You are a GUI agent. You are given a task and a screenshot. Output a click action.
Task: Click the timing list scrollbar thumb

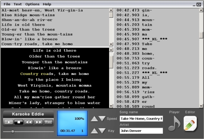[201, 35]
